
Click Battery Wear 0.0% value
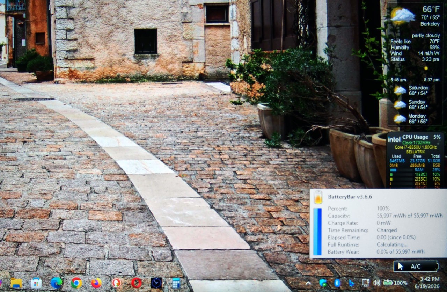[401, 251]
